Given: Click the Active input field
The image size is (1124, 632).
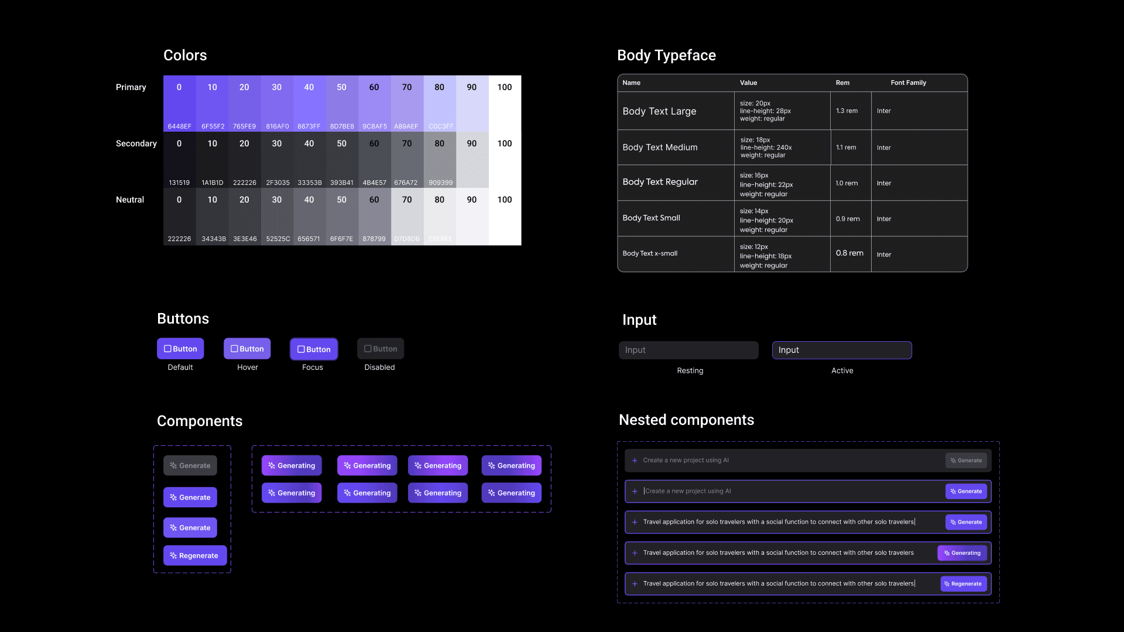Looking at the screenshot, I should pos(842,350).
